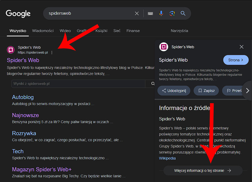Switch to the Książki tab
252x182 pixels.
click(x=101, y=31)
